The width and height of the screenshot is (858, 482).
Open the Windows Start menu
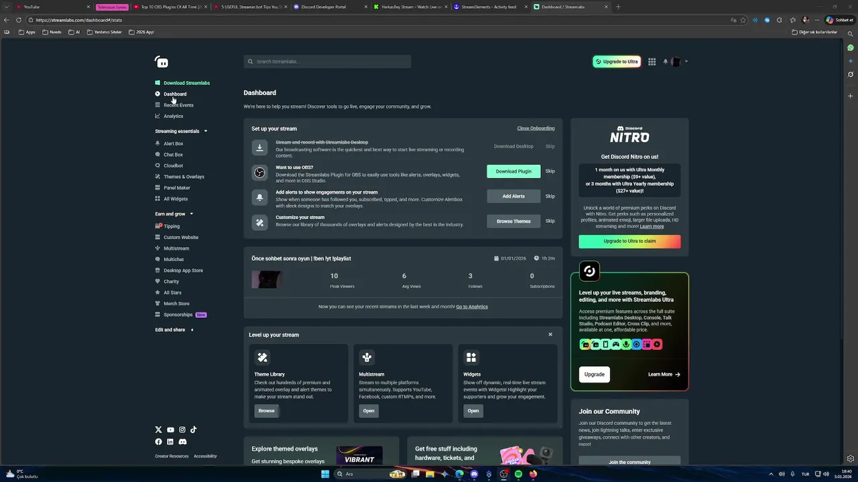pyautogui.click(x=325, y=474)
